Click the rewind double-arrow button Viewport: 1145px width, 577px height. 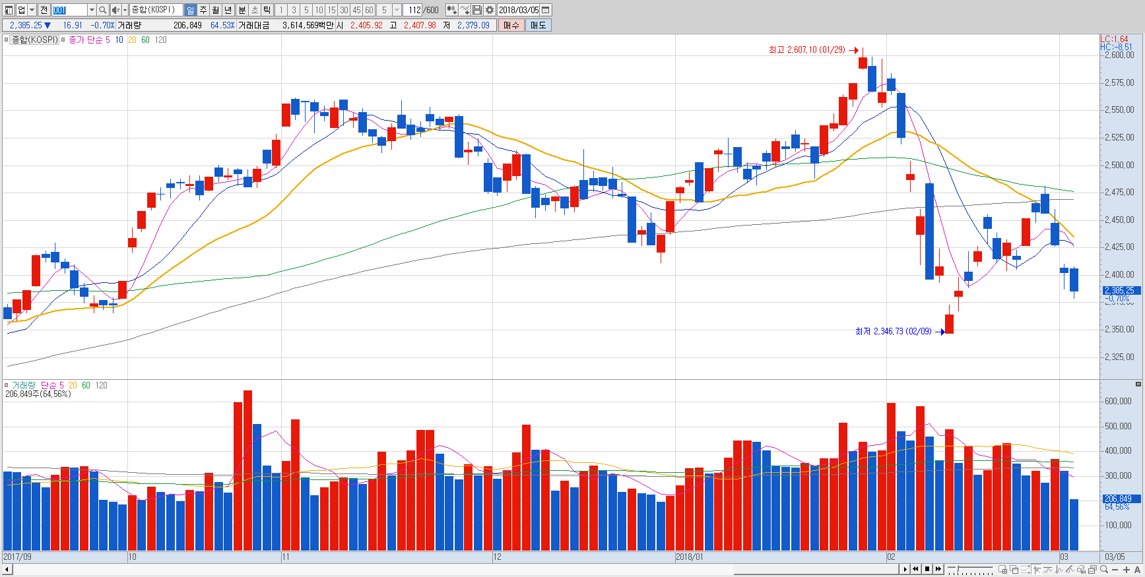916,569
